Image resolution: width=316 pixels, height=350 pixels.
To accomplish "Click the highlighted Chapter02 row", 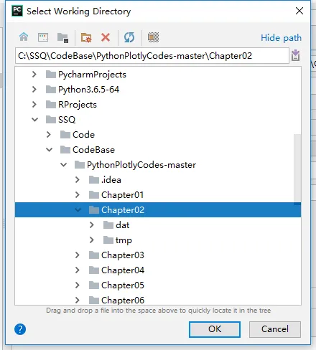I will tap(158, 210).
